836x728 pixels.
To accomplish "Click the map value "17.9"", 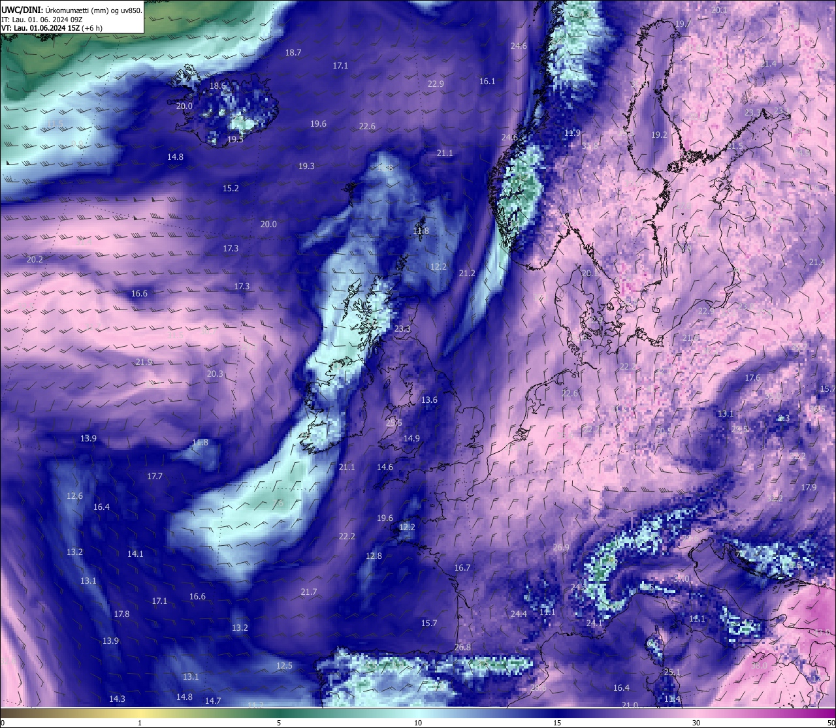I will 809,487.
